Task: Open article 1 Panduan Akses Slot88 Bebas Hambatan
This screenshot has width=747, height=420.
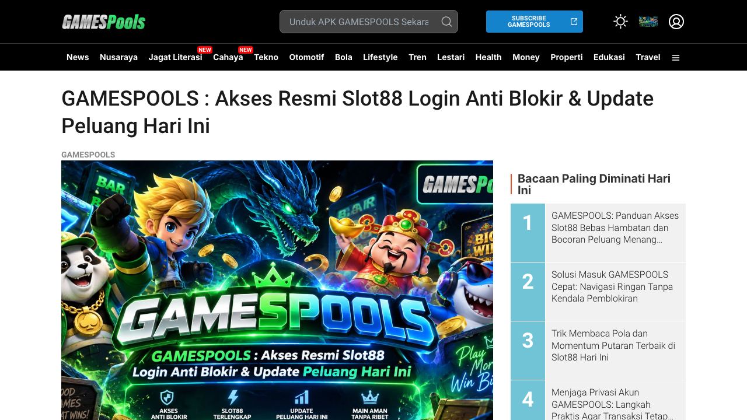Action: click(615, 228)
